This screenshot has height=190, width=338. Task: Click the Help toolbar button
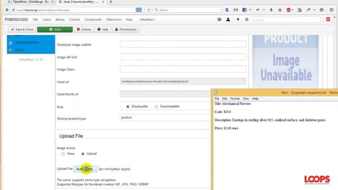pyautogui.click(x=102, y=30)
